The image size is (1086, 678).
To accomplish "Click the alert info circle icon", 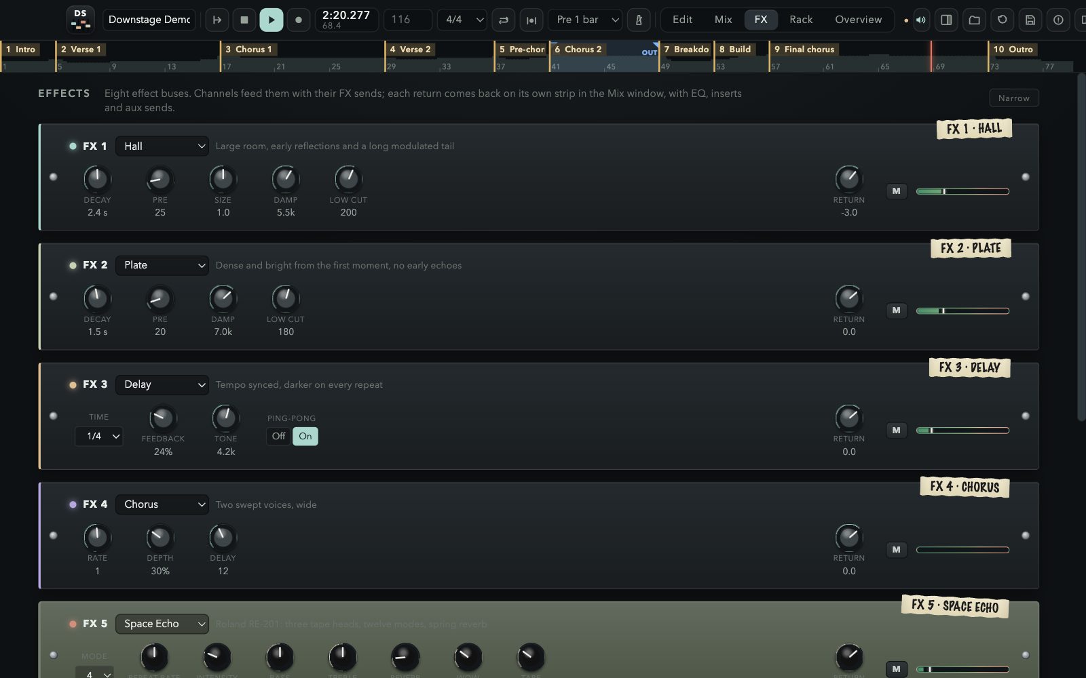I will coord(1058,20).
